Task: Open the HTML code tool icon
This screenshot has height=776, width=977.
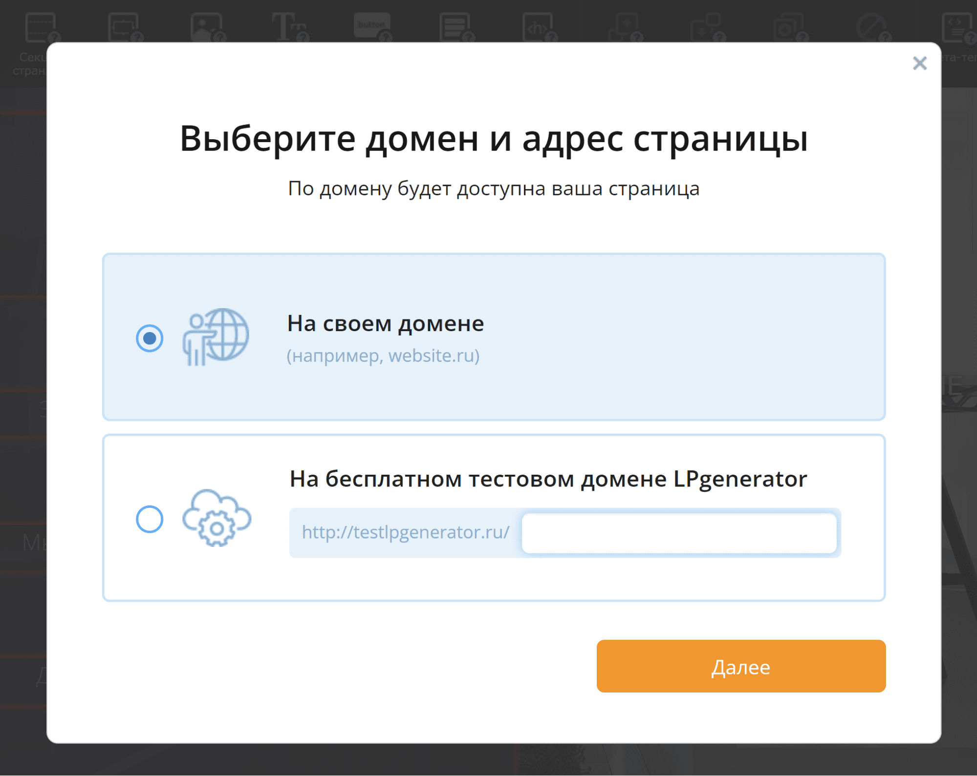Action: (x=538, y=27)
